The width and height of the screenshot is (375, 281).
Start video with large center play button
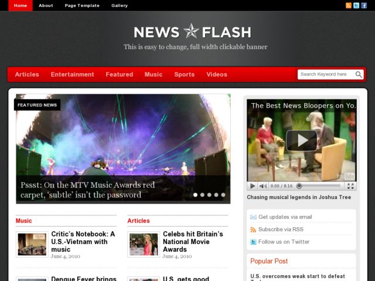tap(302, 140)
